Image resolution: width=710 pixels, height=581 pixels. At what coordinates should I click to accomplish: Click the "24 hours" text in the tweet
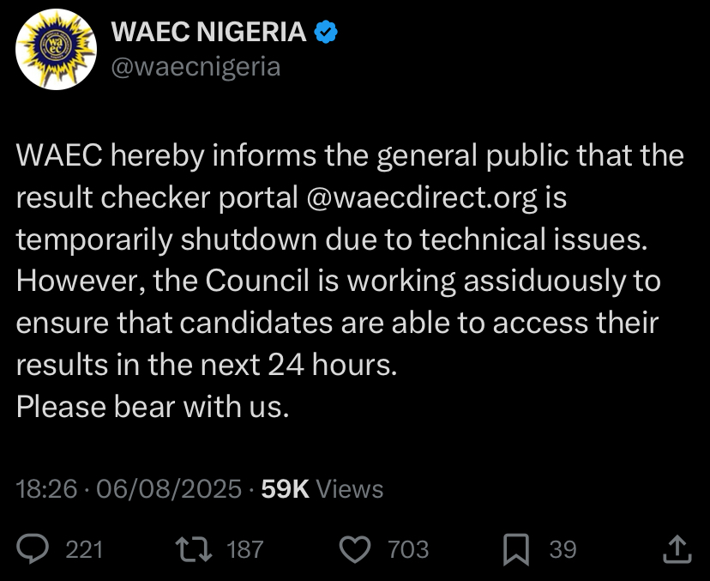330,365
